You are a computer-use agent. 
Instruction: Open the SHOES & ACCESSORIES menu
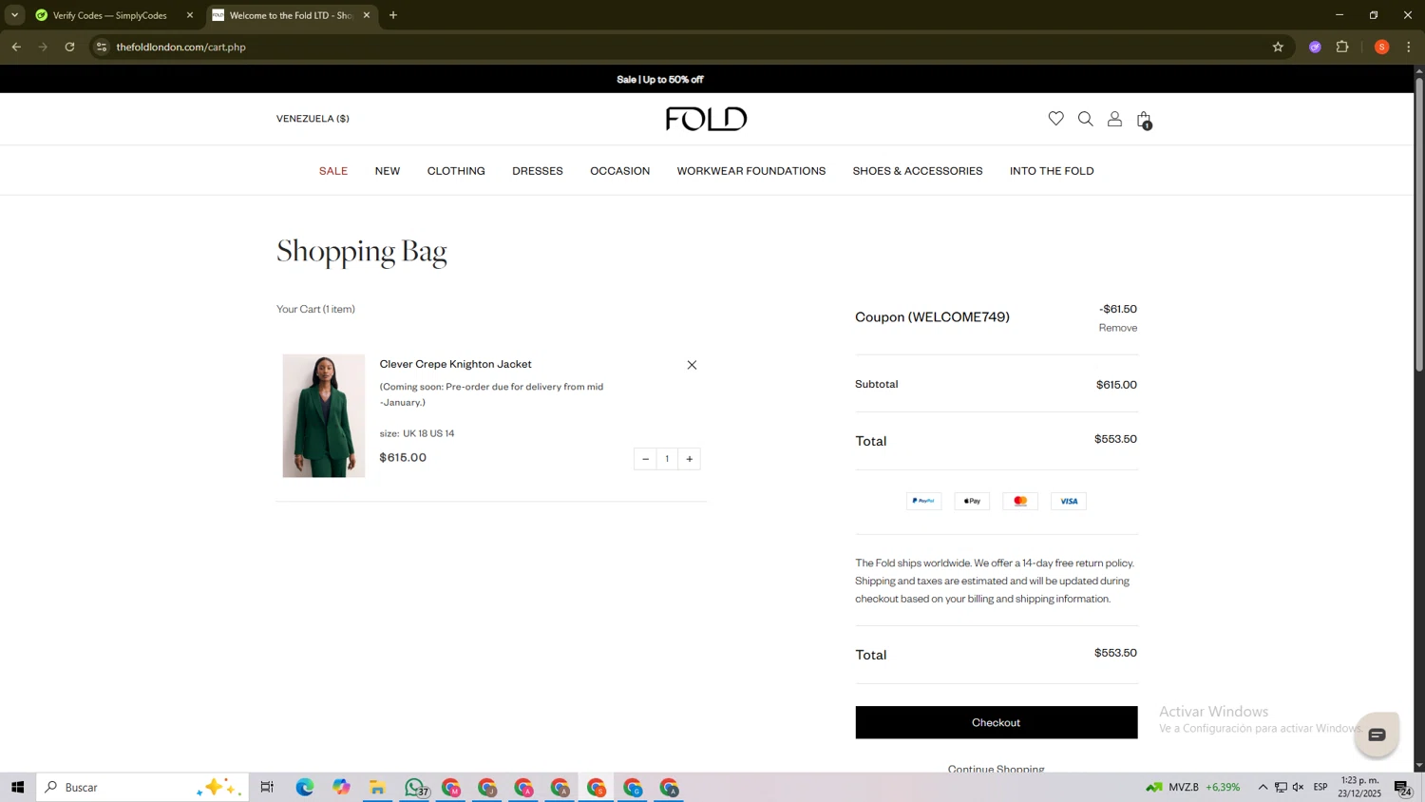pos(918,171)
